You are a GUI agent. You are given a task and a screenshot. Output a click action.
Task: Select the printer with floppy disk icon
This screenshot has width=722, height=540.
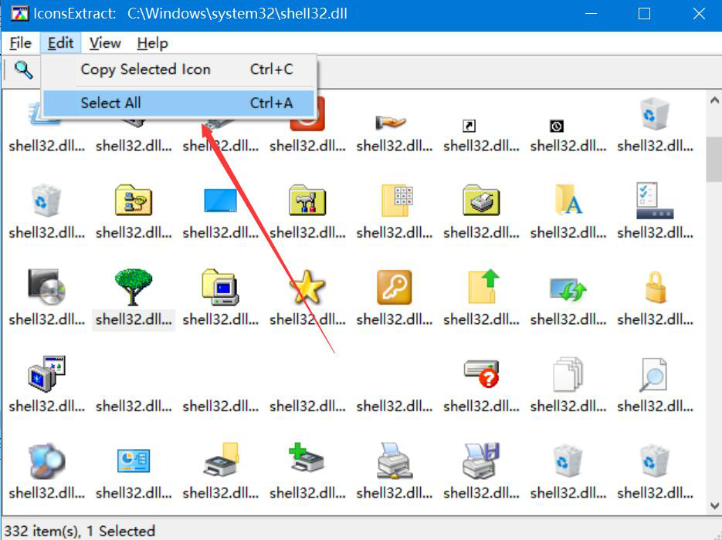tap(481, 461)
